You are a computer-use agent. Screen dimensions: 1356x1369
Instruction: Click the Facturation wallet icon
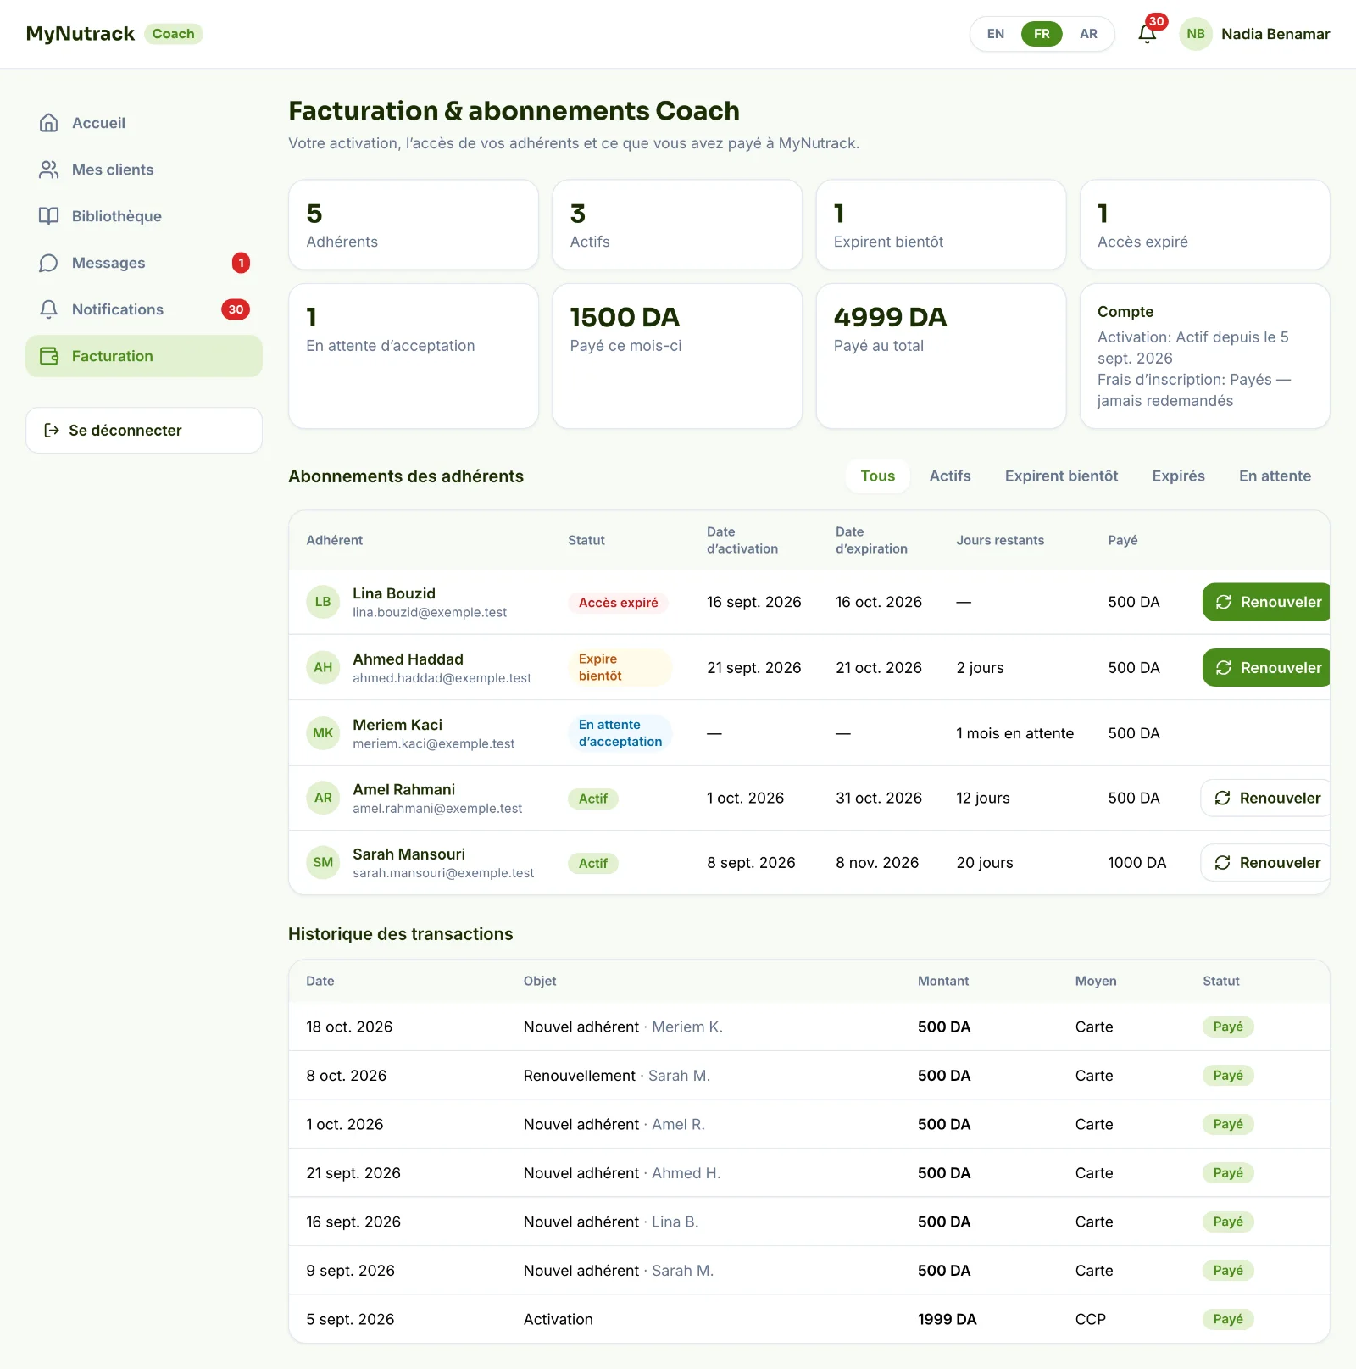pyautogui.click(x=49, y=356)
